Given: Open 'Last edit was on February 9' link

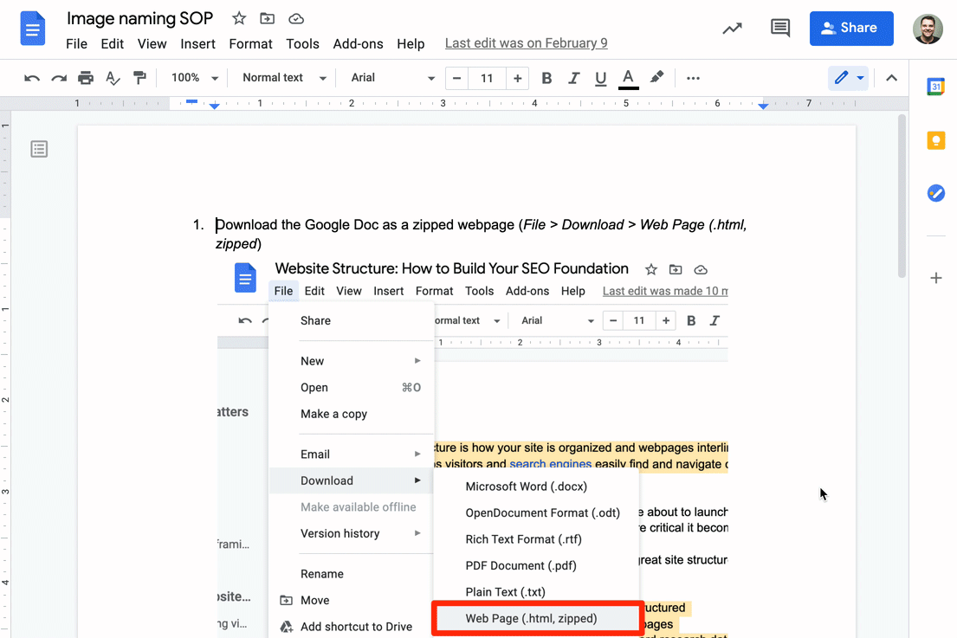Looking at the screenshot, I should click(526, 43).
